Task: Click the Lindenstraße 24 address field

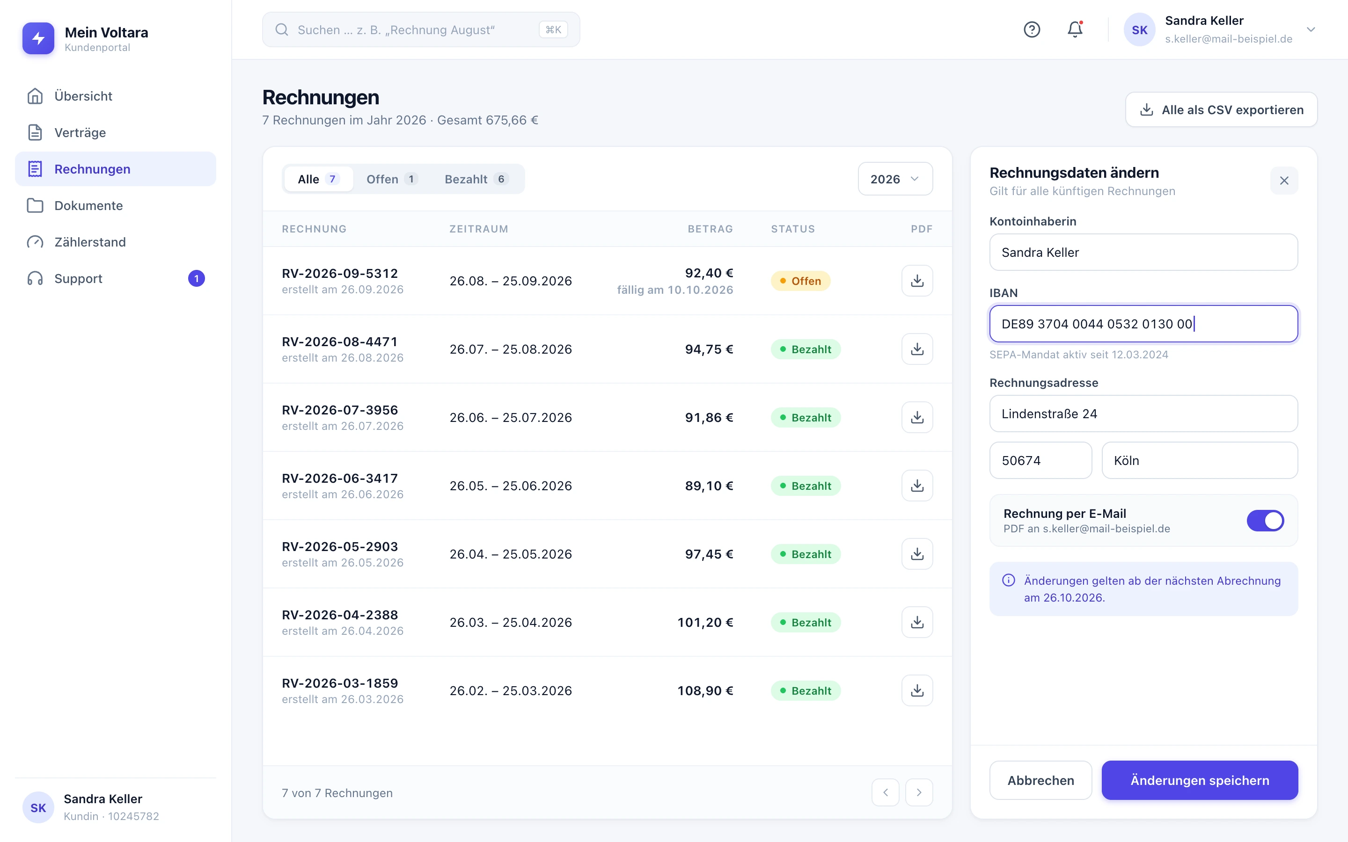Action: click(1143, 414)
